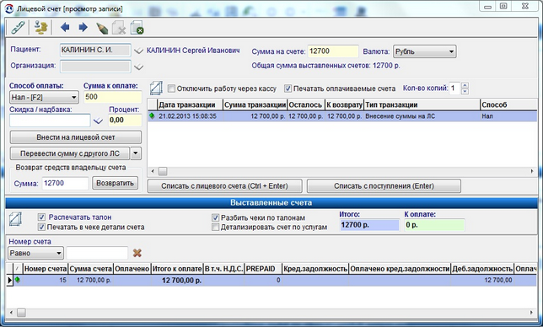The width and height of the screenshot is (543, 327).
Task: Click 'Кред.задолженность' column header
Action: 315,269
